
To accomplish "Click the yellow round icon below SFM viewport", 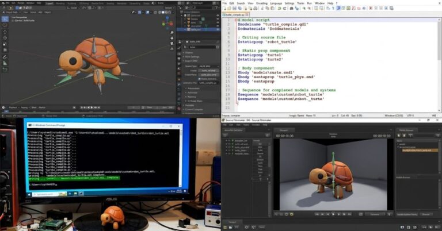I will (291, 214).
